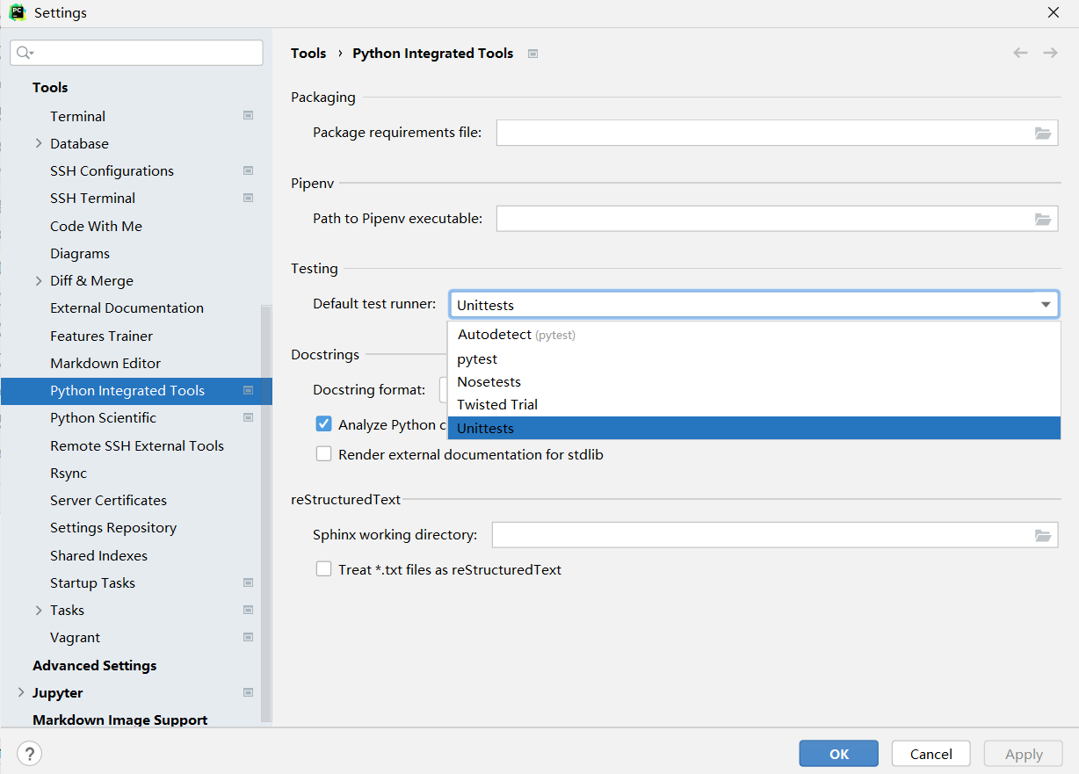1079x774 pixels.
Task: Select pytest from the test runner list
Action: [x=478, y=358]
